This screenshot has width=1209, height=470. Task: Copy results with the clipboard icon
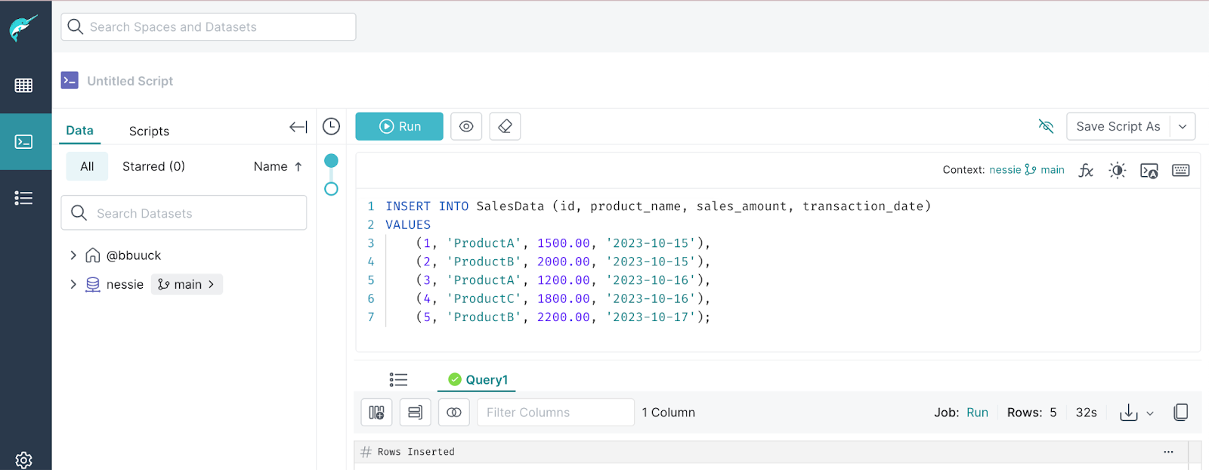(1180, 412)
